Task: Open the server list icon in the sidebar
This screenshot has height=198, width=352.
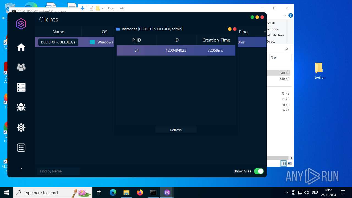Action: (x=21, y=87)
